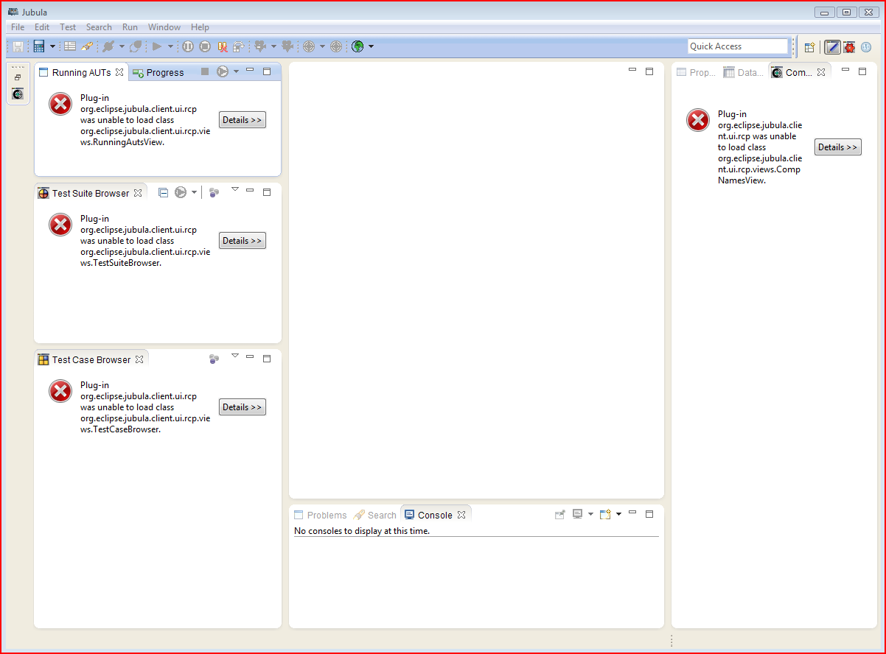Open dropdown next to the calculator icon
This screenshot has height=654, width=886.
pos(52,46)
